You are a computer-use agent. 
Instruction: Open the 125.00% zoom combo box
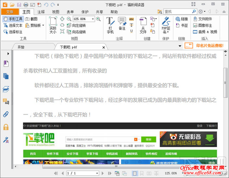(84, 19)
